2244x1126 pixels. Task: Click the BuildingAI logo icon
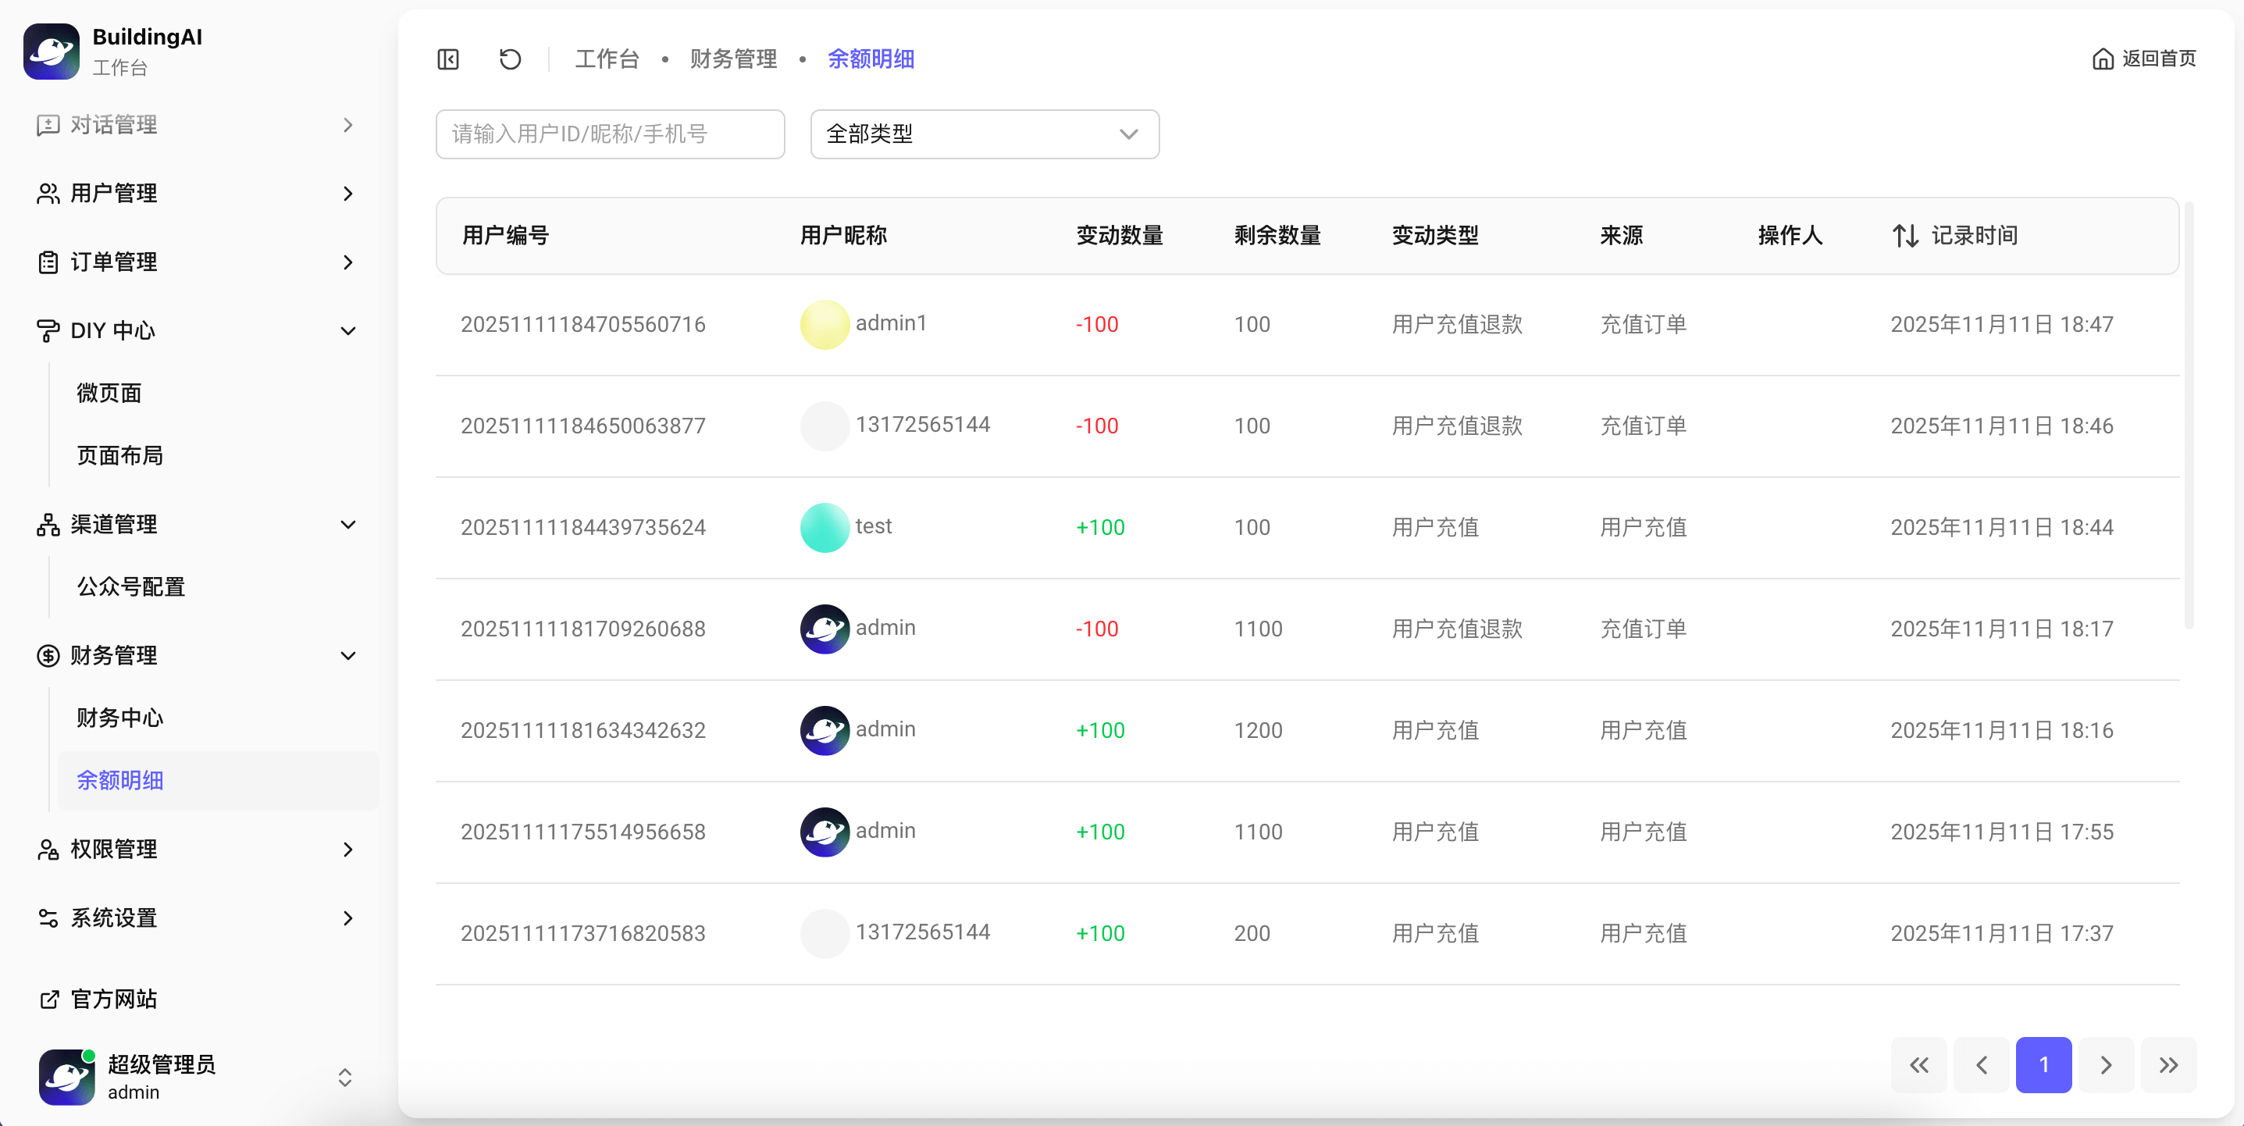click(52, 52)
